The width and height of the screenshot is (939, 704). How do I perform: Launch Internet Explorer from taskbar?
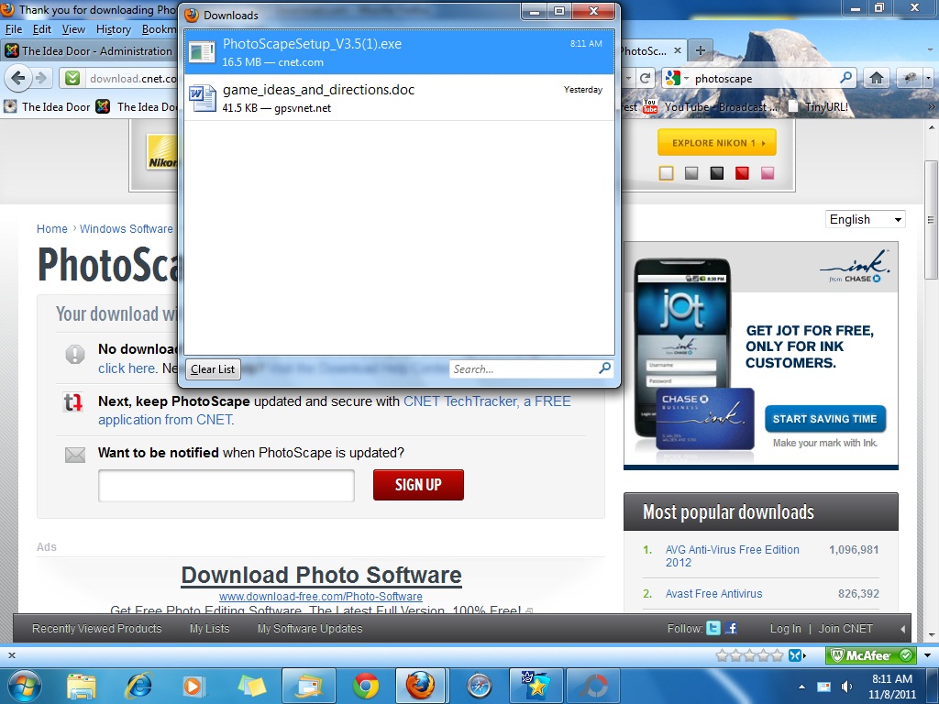(x=138, y=686)
